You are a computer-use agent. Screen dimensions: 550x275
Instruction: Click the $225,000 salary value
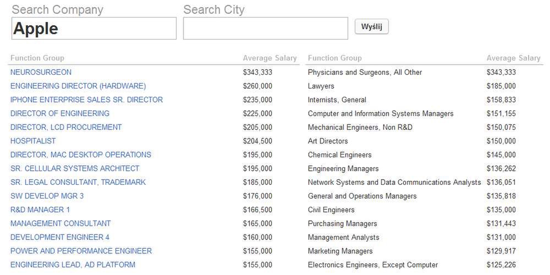click(x=257, y=113)
